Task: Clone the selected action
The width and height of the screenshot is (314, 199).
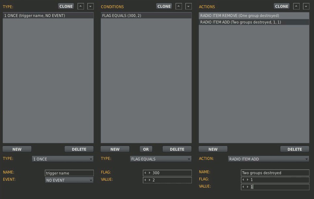Action: pyautogui.click(x=282, y=6)
